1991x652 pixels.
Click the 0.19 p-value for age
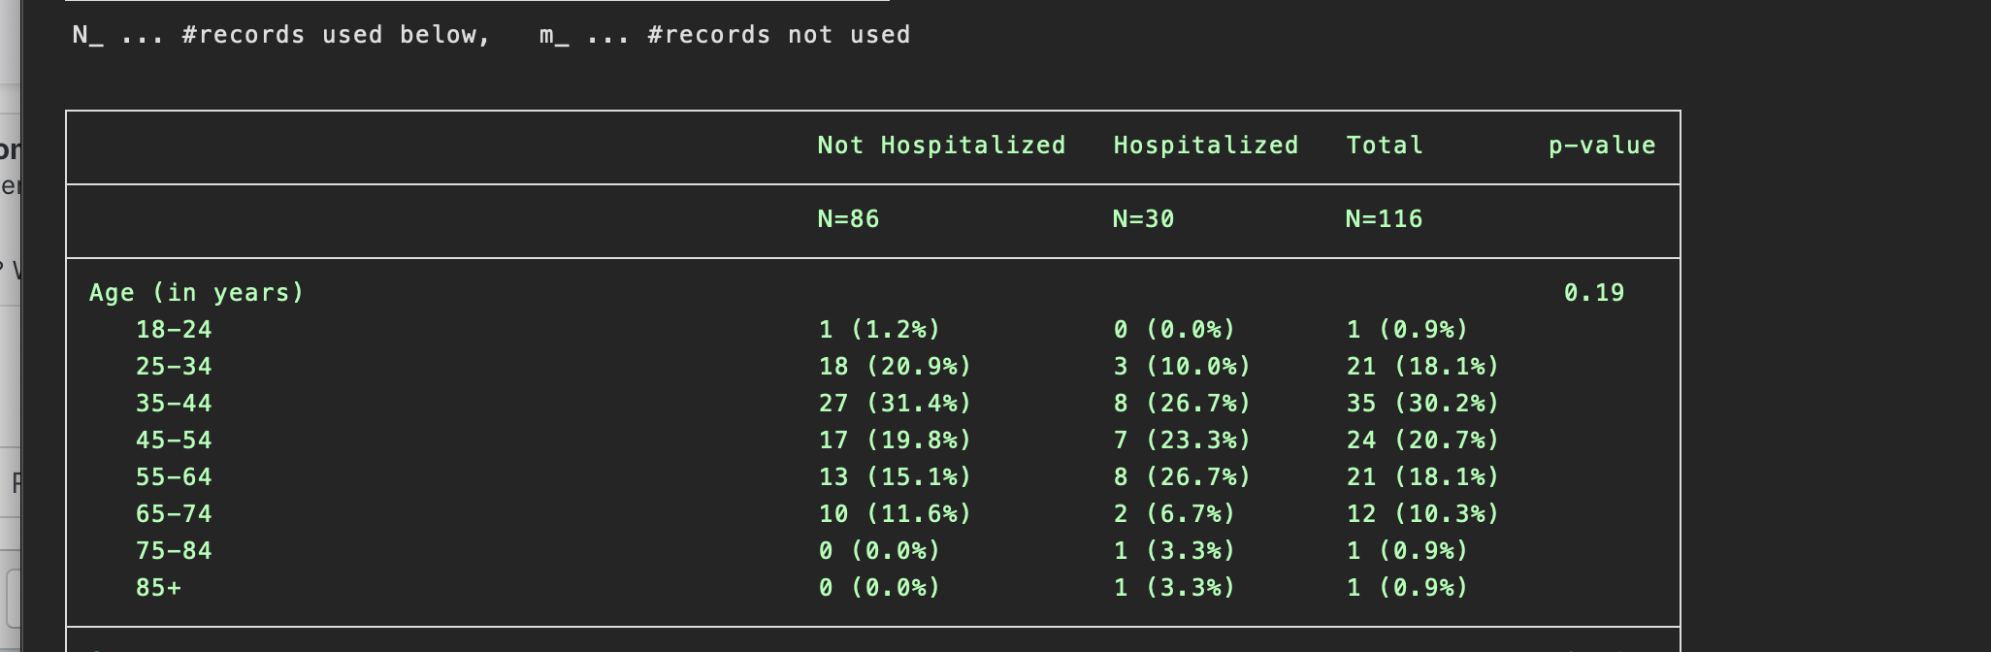point(1594,293)
